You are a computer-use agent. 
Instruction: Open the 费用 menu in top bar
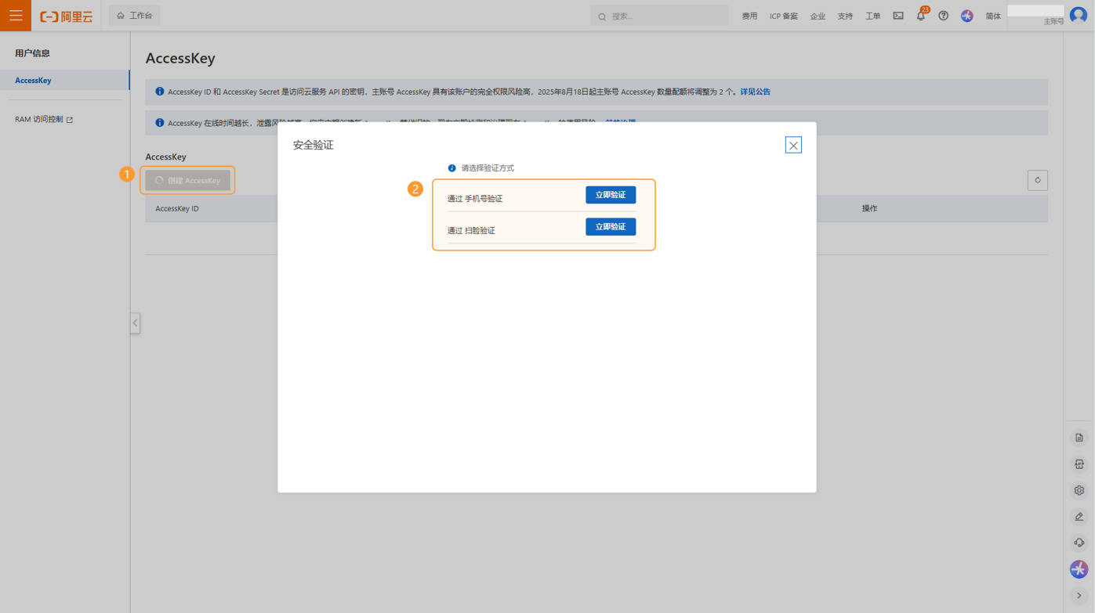pos(749,16)
